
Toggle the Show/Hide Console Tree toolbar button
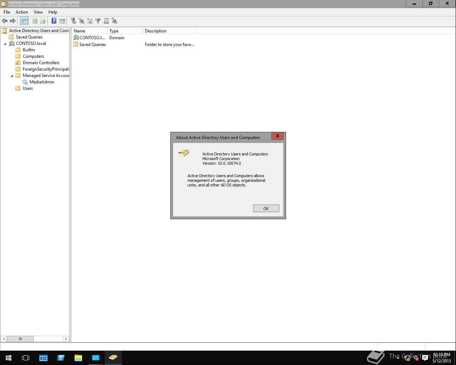24,21
